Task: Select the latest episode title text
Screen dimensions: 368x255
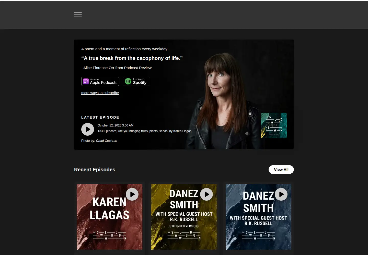Action: pos(144,131)
